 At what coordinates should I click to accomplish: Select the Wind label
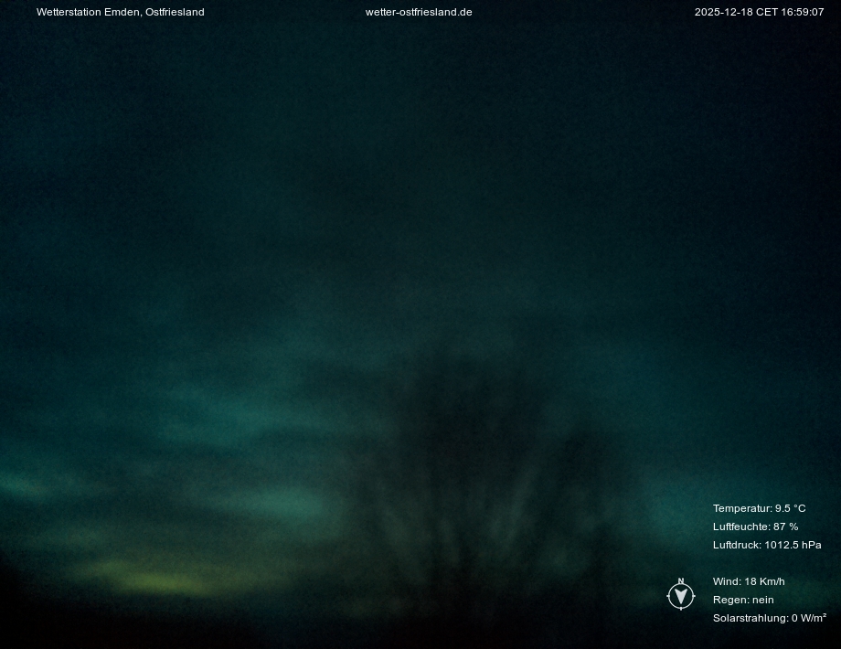click(727, 581)
